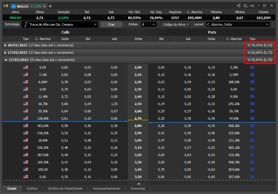Click the share icon in title bar
The height and width of the screenshot is (194, 278).
pos(239,6)
